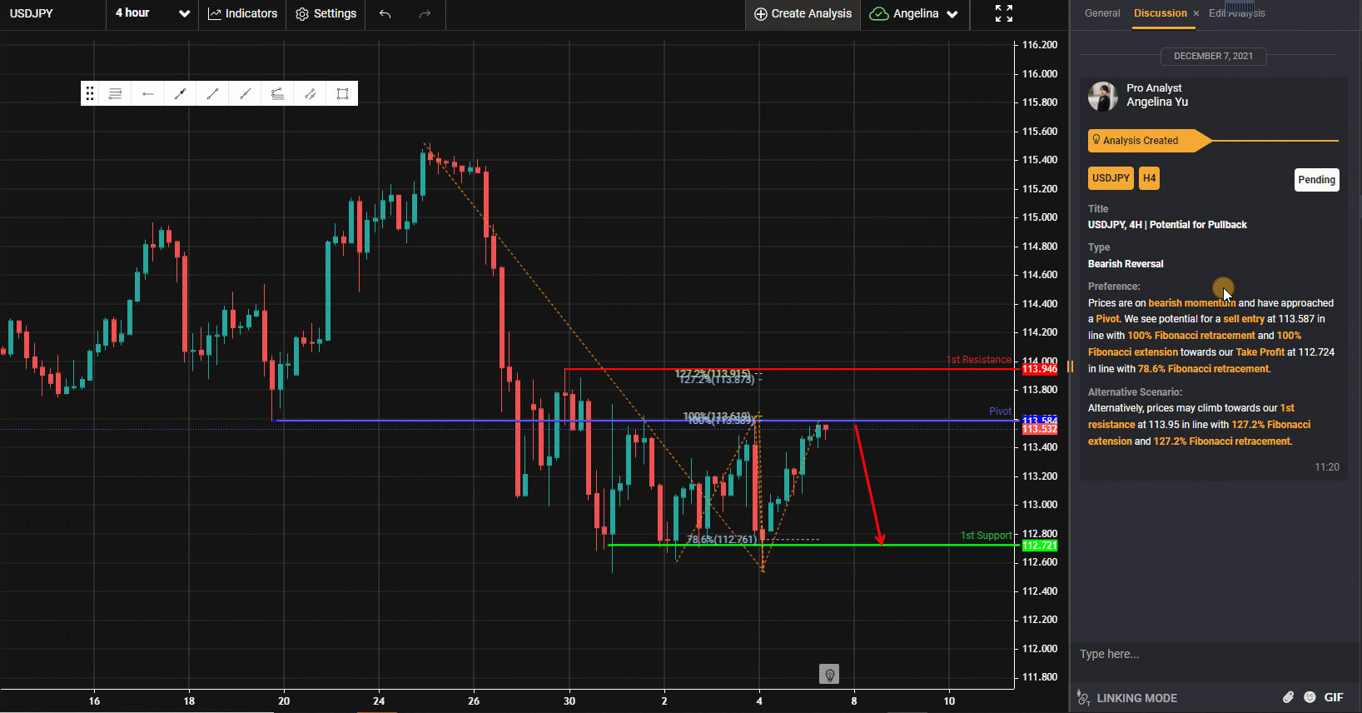1362x713 pixels.
Task: Select the Fibonacci retracement levels tool
Action: 115,93
